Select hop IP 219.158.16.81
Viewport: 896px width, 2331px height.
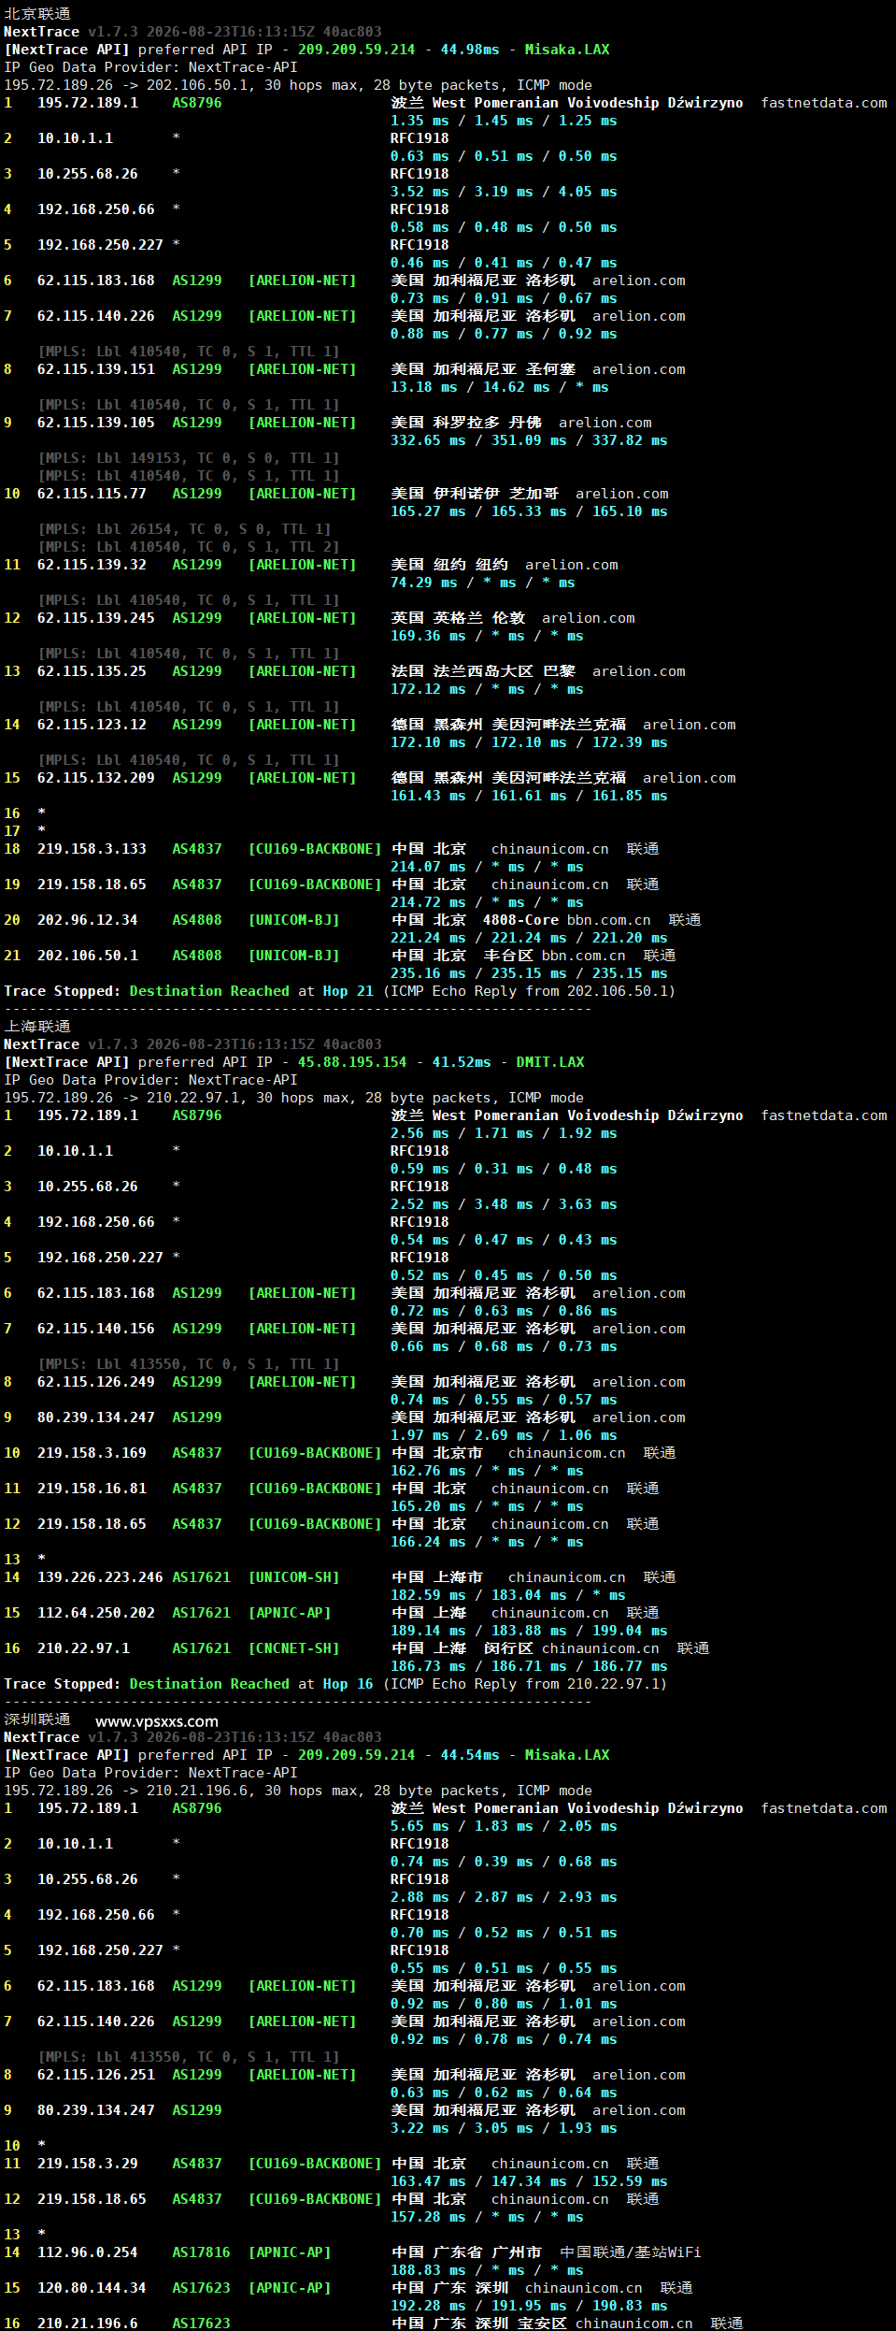click(92, 1489)
